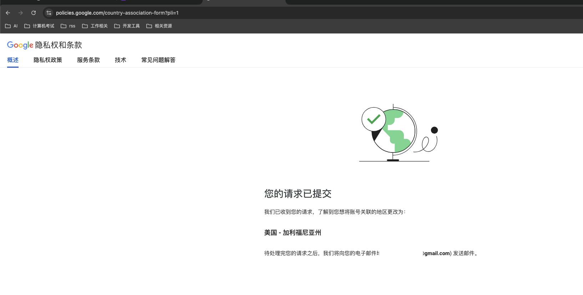Screen dimensions: 583x295
Task: Expand the 计算机考试 bookmark folder
Action: tap(39, 26)
